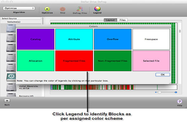Image resolution: width=187 pixels, height=122 pixels.
Task: Switch to the Files tab
Action: (x=122, y=20)
